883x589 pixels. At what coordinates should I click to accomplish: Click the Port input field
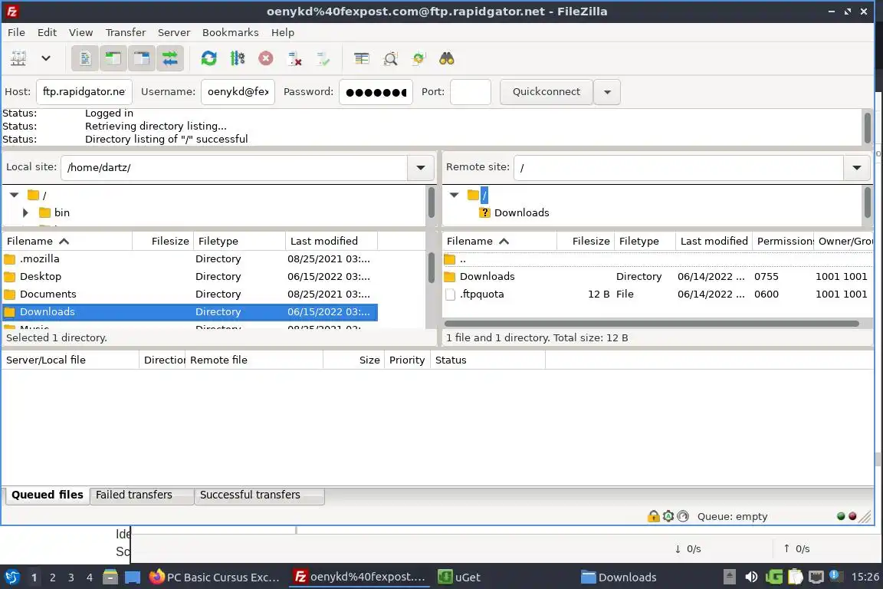pyautogui.click(x=471, y=92)
